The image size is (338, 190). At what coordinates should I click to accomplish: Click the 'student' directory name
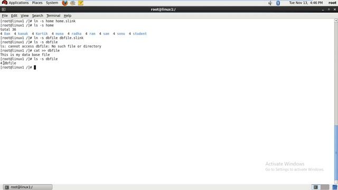[139, 34]
